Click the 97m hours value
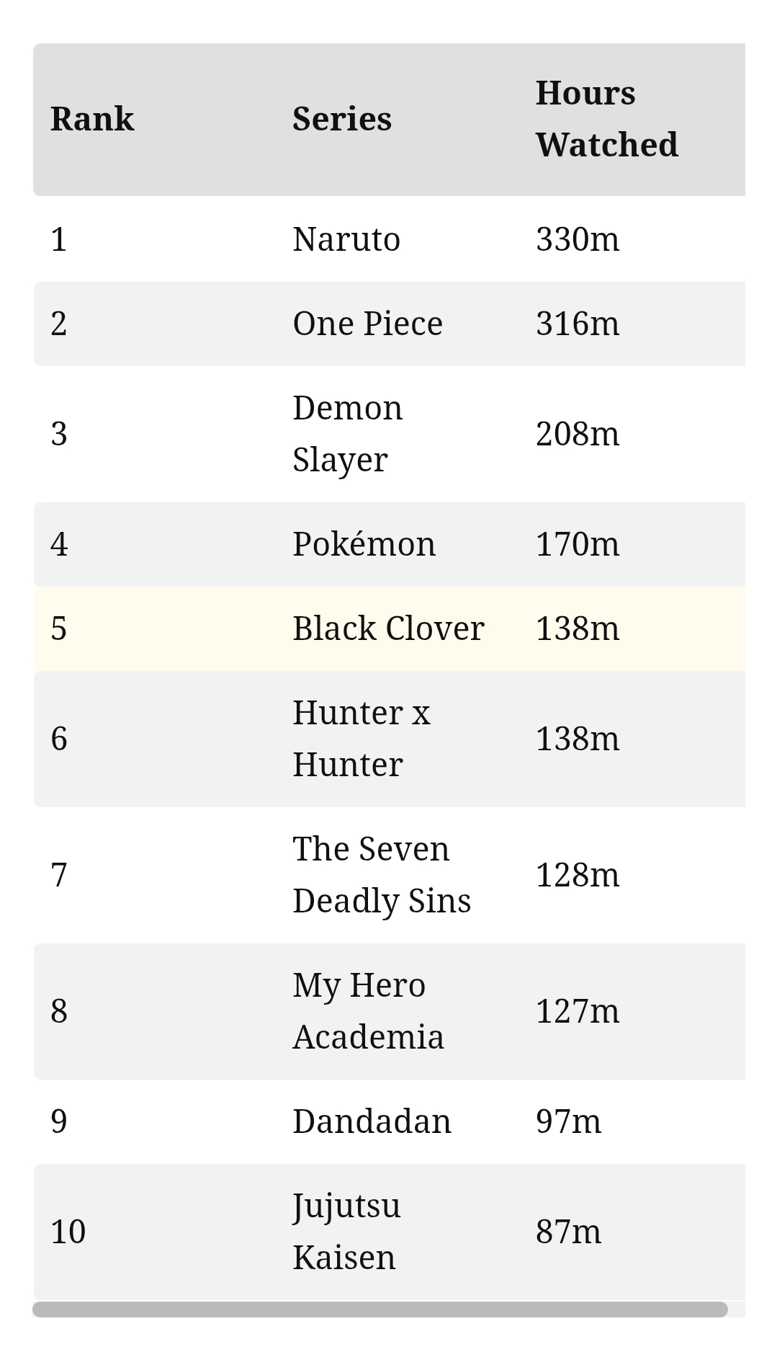Viewport: 777px width, 1347px height. 568,1121
